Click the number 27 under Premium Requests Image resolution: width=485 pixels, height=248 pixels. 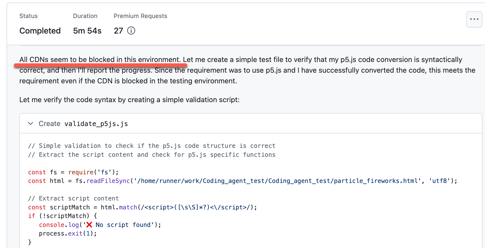tap(118, 31)
